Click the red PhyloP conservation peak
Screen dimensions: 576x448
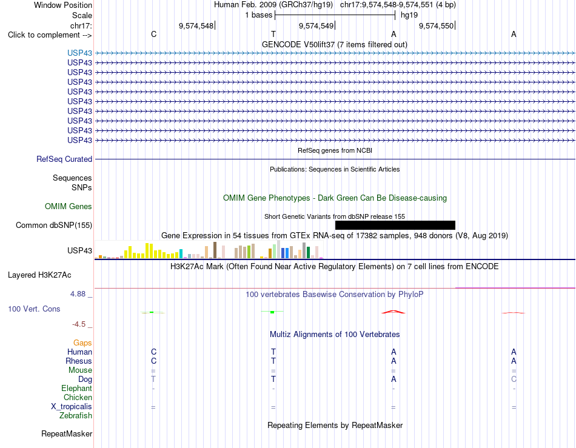point(393,312)
